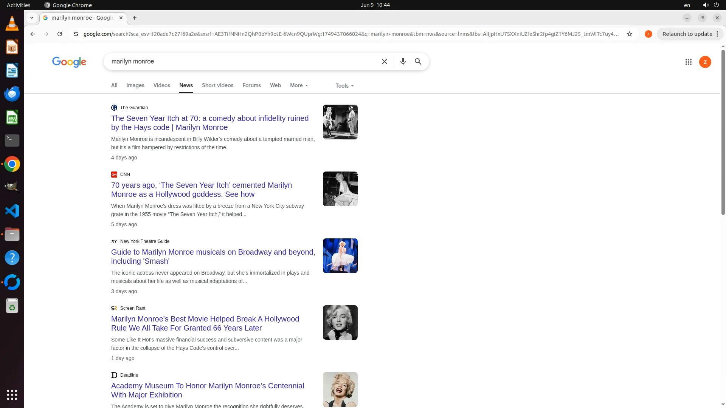Viewport: 726px width, 408px height.
Task: Start voice search with microphone icon
Action: (403, 62)
